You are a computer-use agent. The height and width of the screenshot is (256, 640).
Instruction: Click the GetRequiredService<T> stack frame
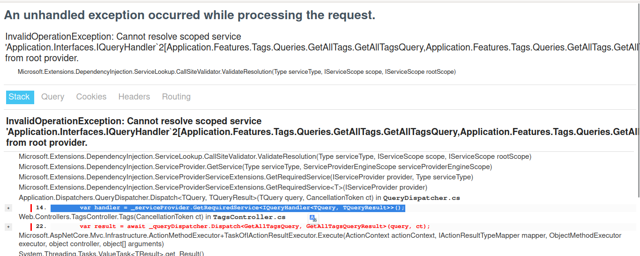tap(223, 187)
